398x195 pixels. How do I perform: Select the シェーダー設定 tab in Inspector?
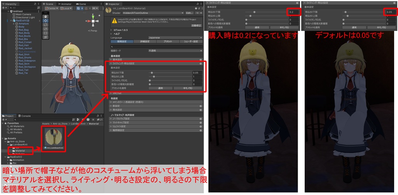[x=191, y=41]
